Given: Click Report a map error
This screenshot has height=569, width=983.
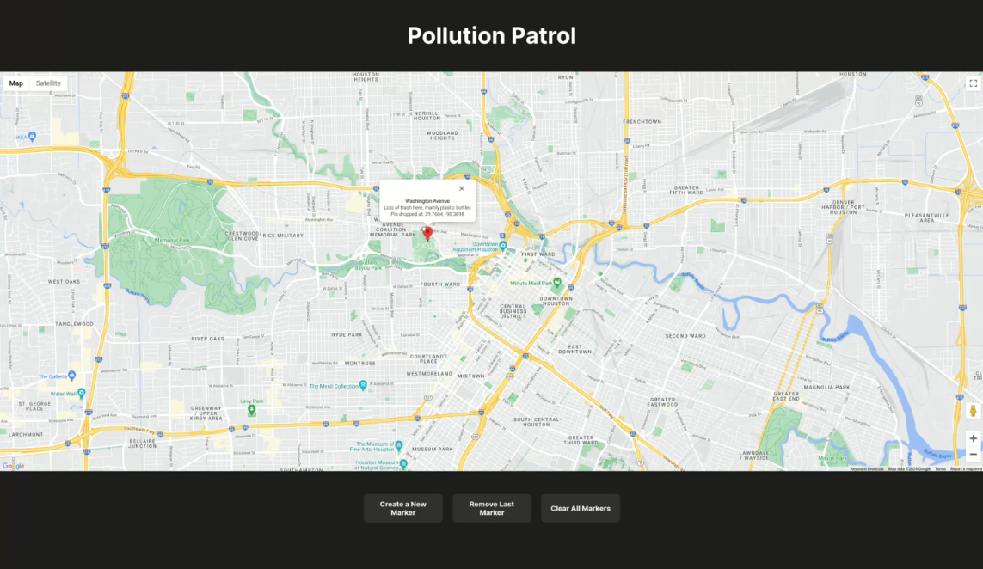Looking at the screenshot, I should pos(964,470).
